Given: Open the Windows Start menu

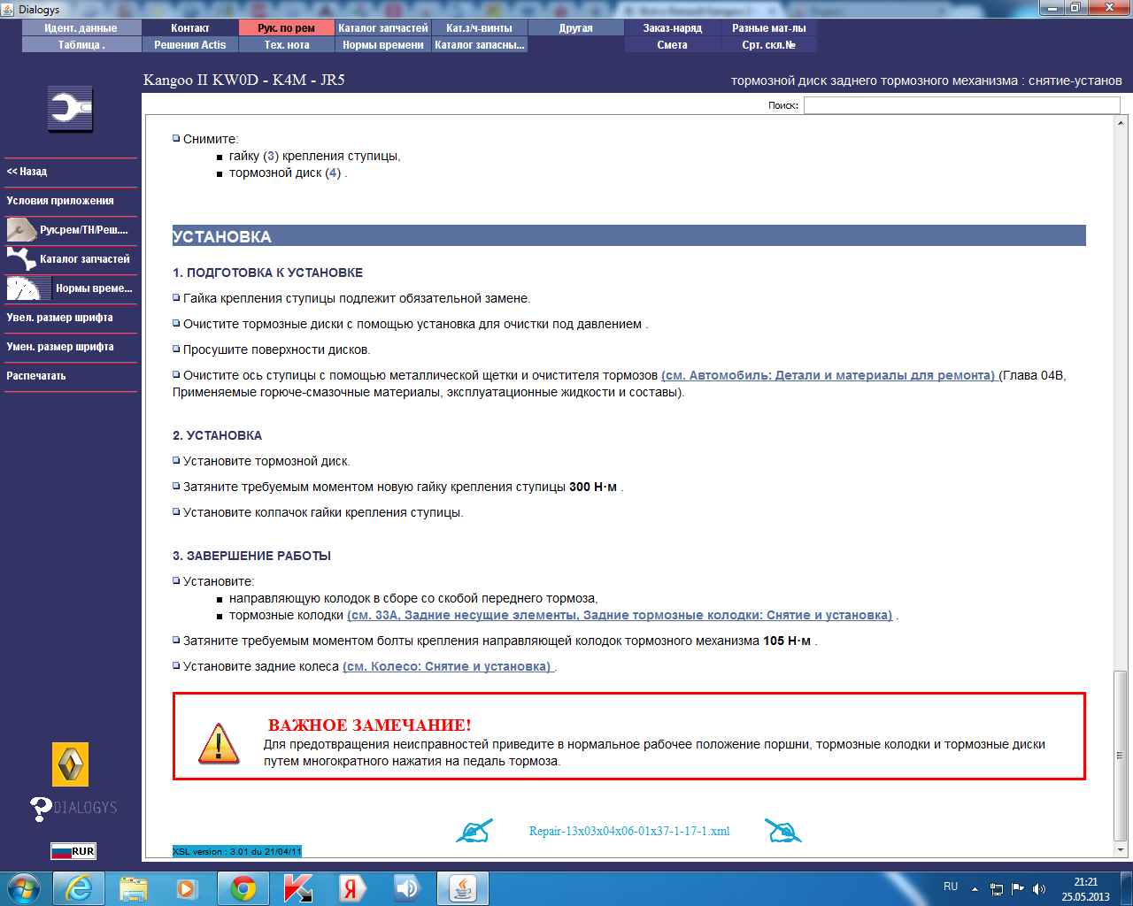Looking at the screenshot, I should click(24, 888).
